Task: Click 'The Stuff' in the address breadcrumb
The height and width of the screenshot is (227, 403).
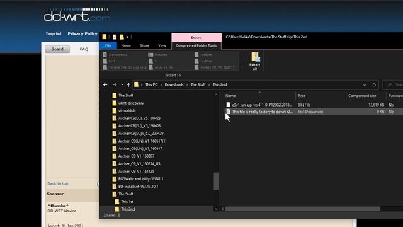Action: (198, 84)
